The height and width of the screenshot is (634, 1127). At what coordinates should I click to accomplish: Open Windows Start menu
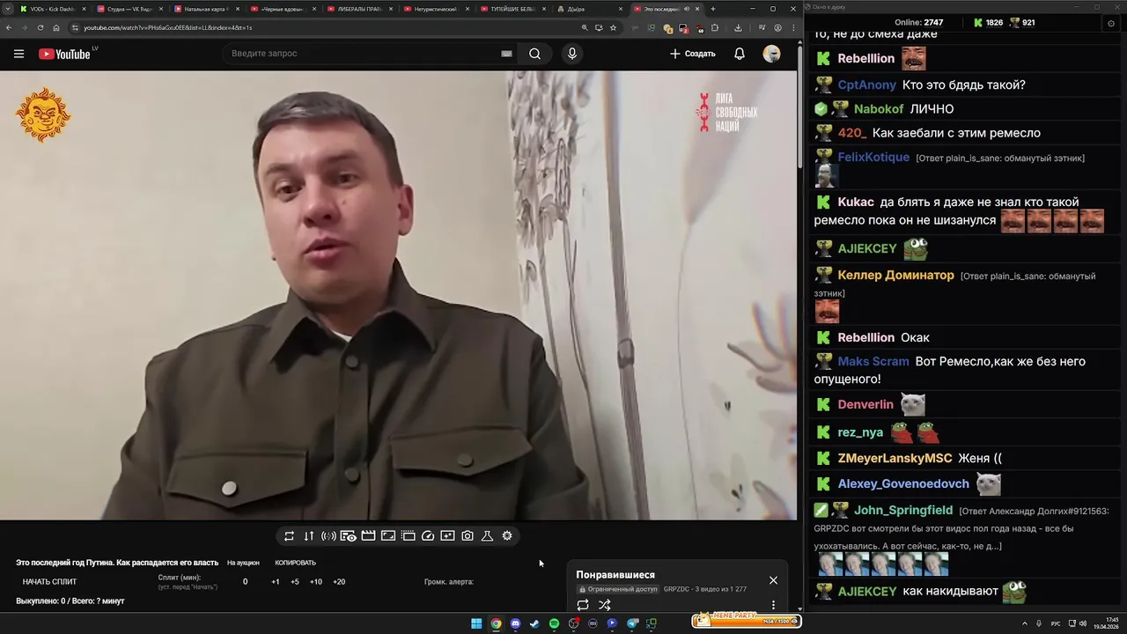point(476,623)
